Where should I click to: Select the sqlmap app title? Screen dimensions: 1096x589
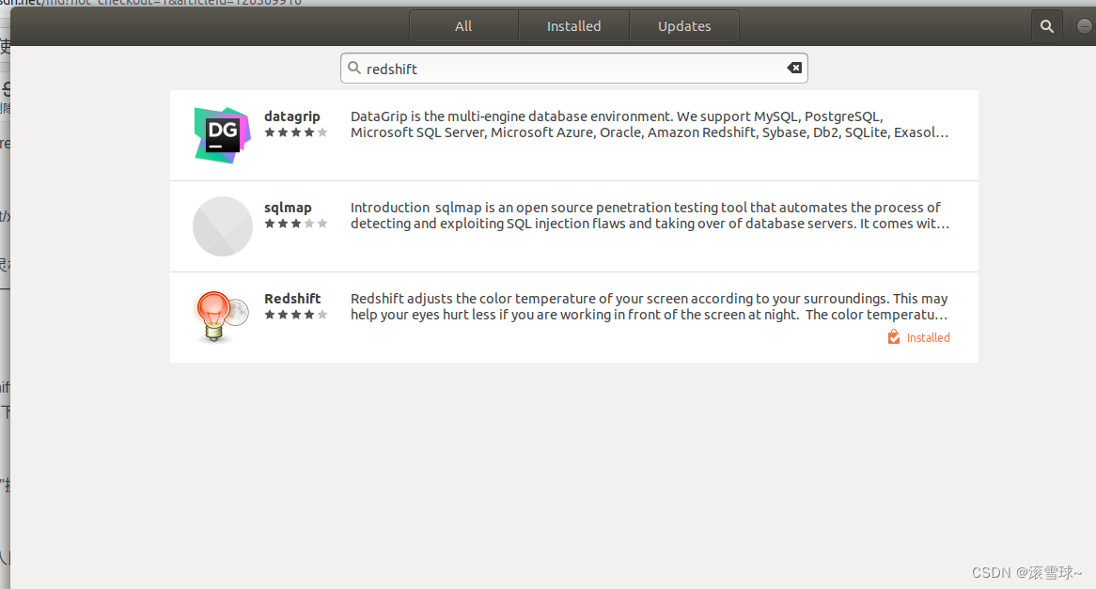click(x=288, y=208)
